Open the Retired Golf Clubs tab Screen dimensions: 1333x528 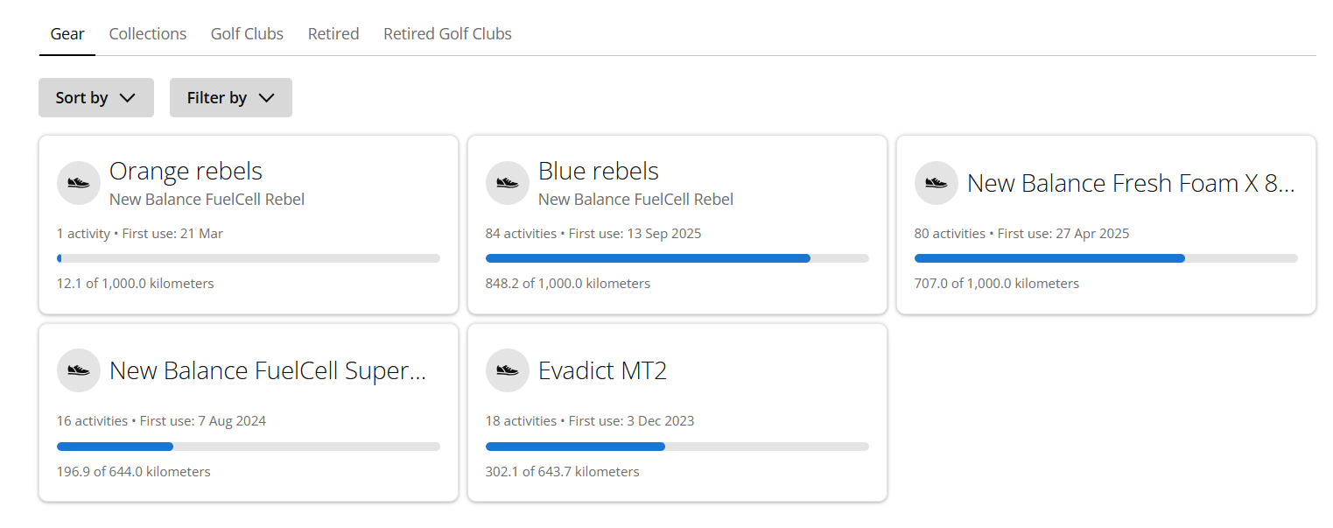click(447, 33)
